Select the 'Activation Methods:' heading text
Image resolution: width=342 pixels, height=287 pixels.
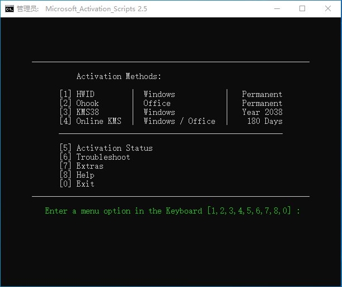click(x=119, y=76)
